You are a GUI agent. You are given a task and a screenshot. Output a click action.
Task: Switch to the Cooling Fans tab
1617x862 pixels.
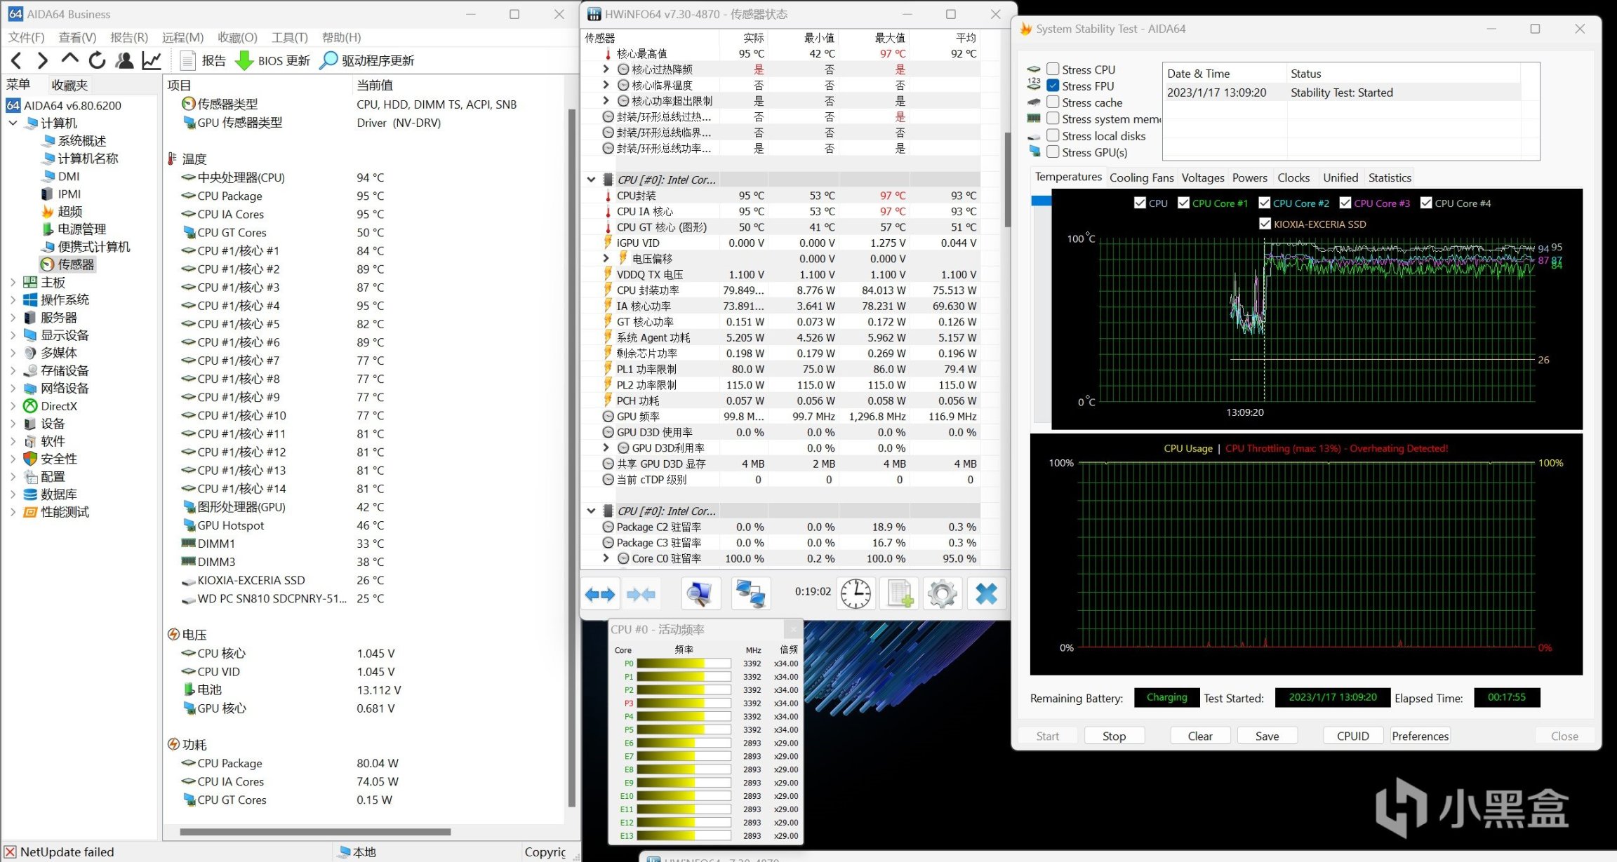click(1141, 177)
